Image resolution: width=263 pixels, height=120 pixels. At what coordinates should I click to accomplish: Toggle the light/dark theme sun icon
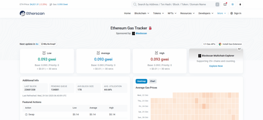pos(233,4)
